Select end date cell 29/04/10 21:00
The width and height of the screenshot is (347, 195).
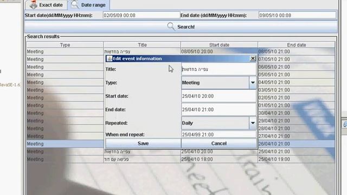coord(297,121)
